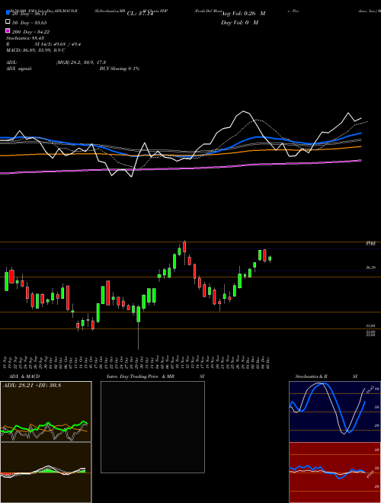Open the empty Intra Day Trading panel
Image resolution: width=381 pixels, height=503 pixels.
tap(152, 427)
